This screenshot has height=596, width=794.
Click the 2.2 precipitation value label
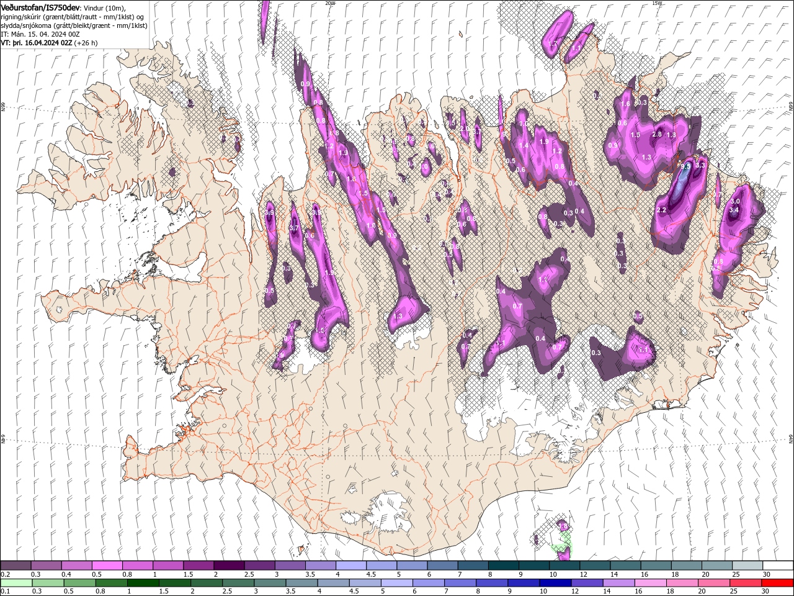coord(661,210)
